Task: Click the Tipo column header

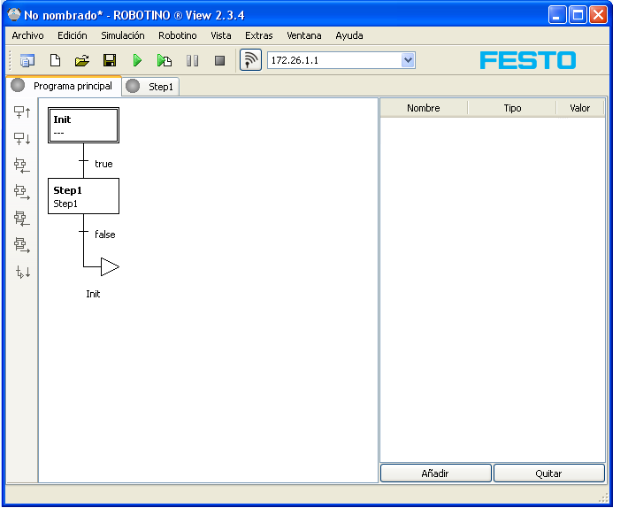Action: [x=512, y=108]
